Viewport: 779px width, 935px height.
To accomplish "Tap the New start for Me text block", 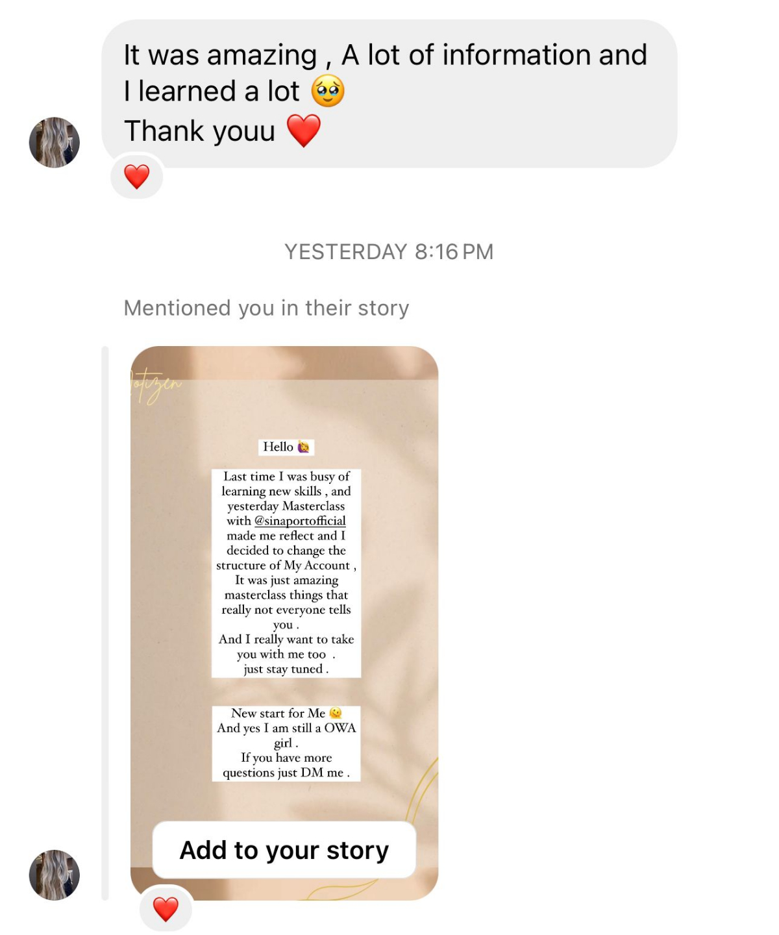I will pos(286,743).
